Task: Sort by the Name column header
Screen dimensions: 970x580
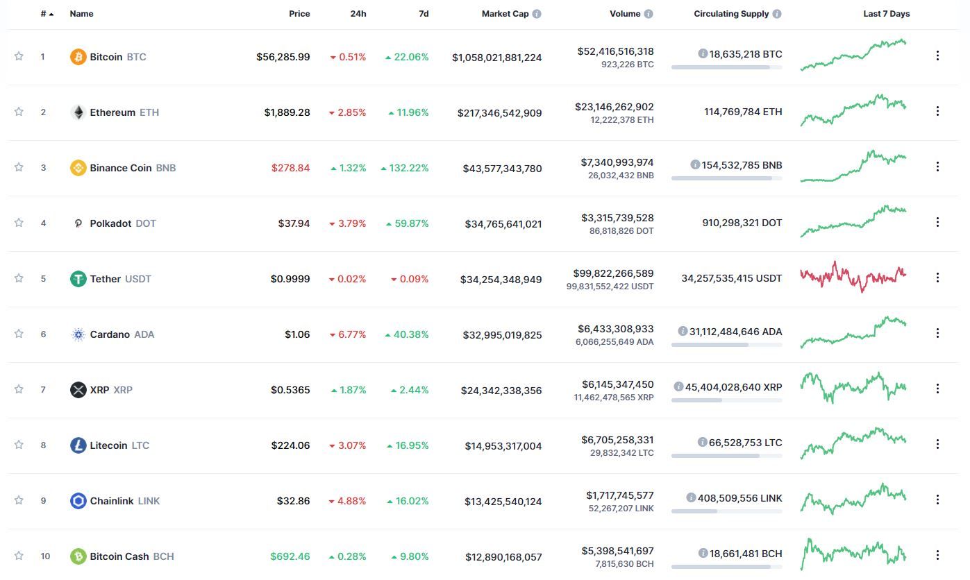Action: click(x=81, y=14)
